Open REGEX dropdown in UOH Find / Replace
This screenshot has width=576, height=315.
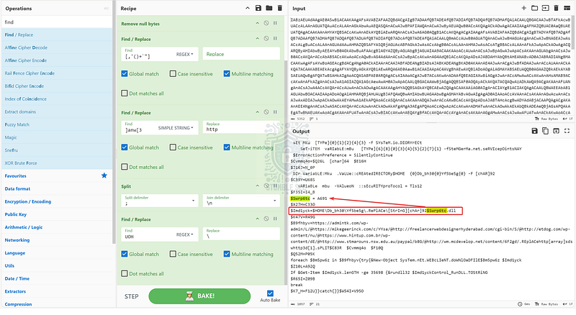pyautogui.click(x=185, y=234)
